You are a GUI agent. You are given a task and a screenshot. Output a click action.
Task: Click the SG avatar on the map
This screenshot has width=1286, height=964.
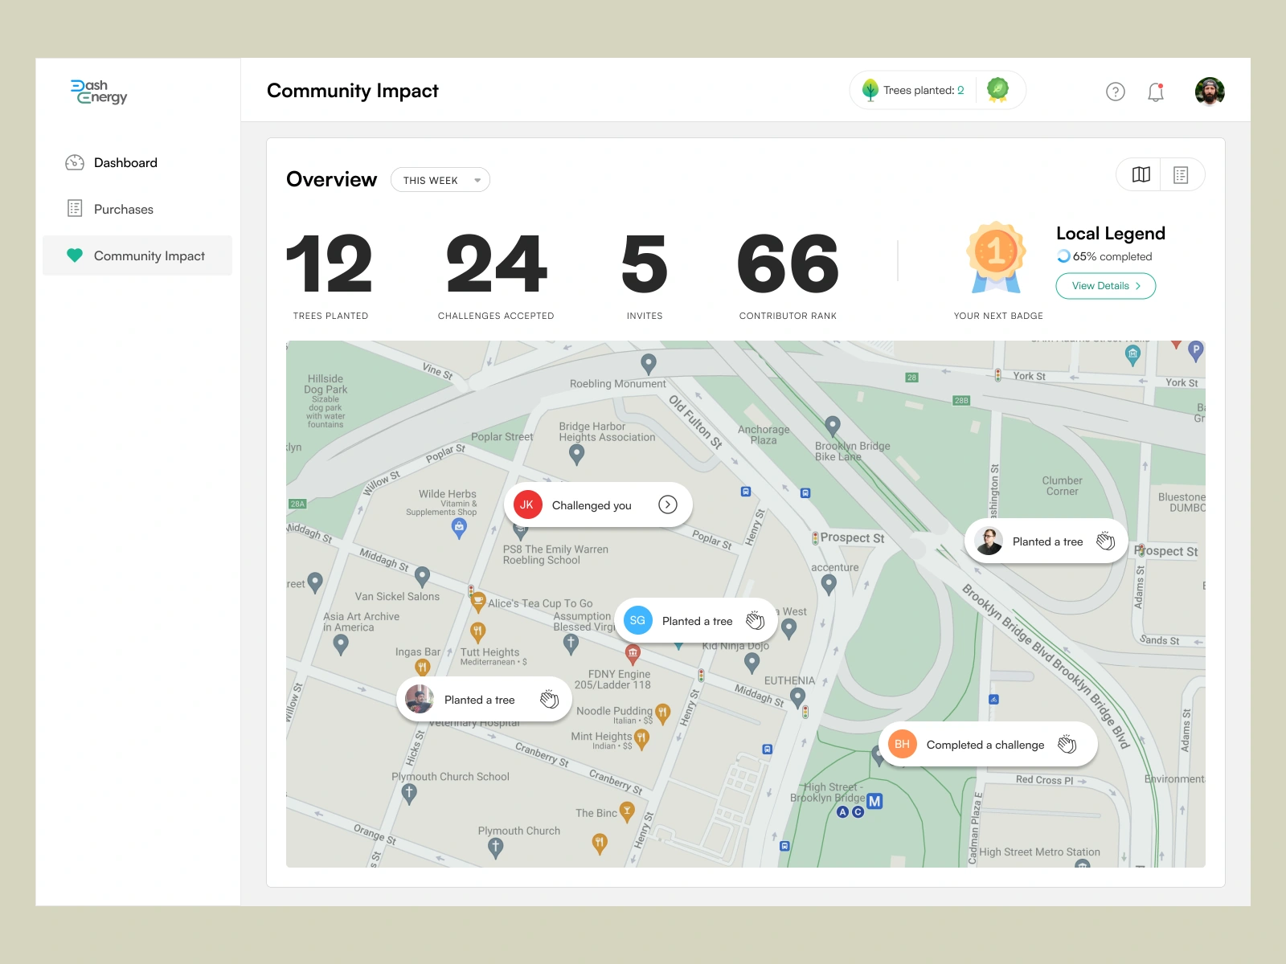coord(637,620)
